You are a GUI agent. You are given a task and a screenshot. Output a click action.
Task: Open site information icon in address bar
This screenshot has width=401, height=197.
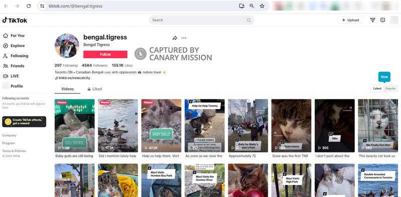pyautogui.click(x=43, y=6)
